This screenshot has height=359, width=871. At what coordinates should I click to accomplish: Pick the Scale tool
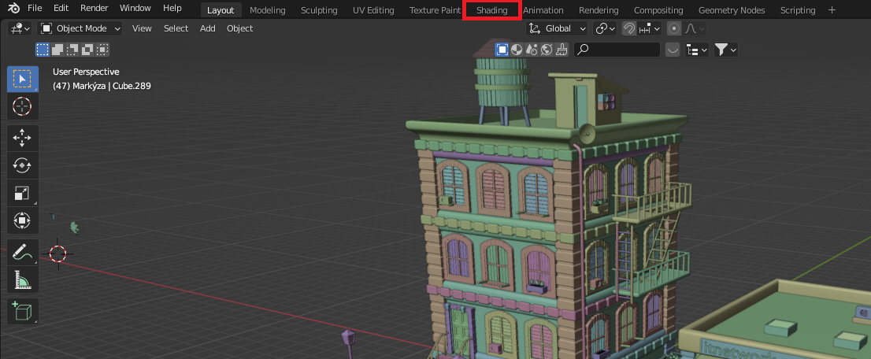pos(22,193)
